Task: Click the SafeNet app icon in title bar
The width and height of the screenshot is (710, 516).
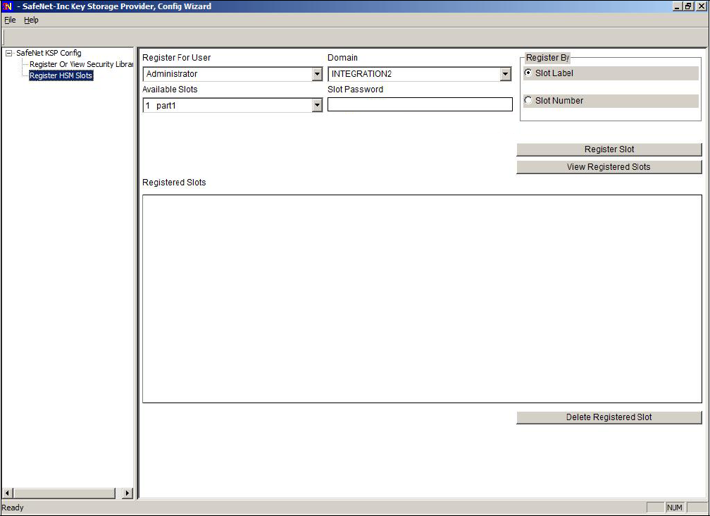Action: 8,6
